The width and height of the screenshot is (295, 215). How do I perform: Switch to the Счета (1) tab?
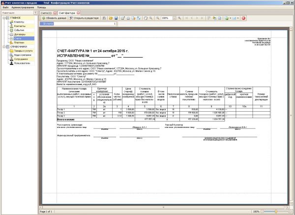point(46,11)
